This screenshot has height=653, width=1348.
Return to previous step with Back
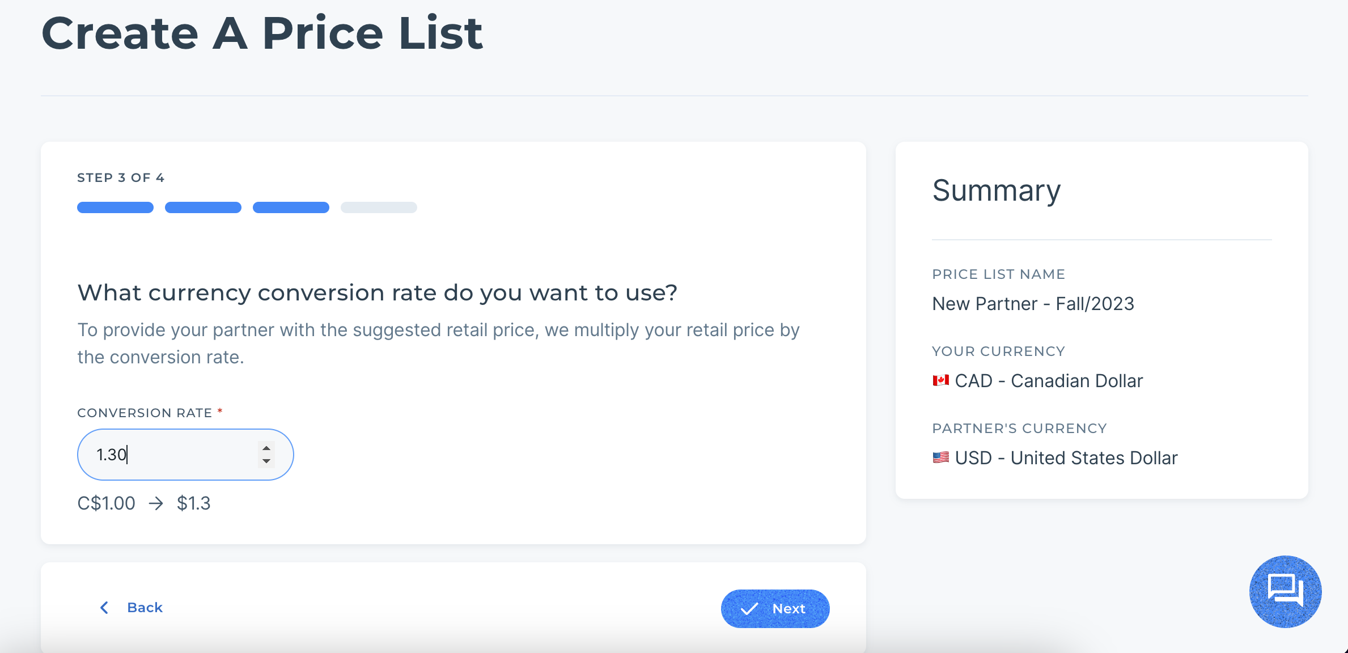(x=131, y=608)
